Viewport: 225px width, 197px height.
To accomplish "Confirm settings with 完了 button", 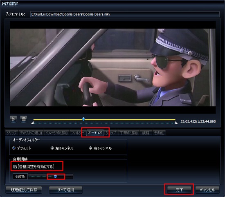I will (x=179, y=190).
